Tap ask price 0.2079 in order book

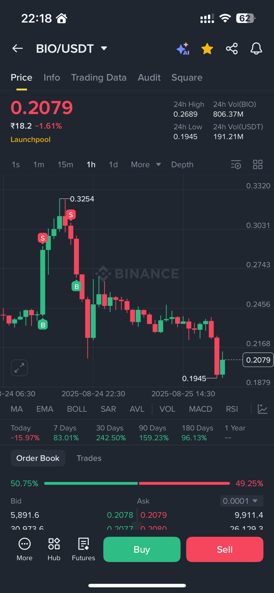click(x=154, y=515)
